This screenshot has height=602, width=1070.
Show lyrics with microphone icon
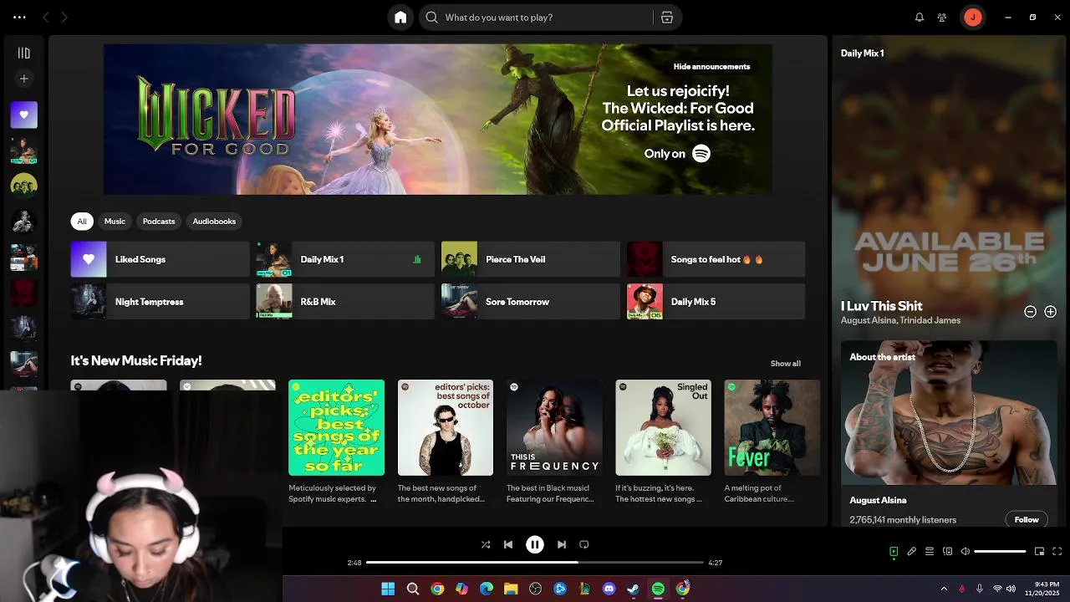912,552
